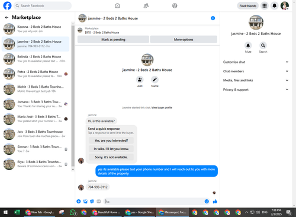Image resolution: width=296 pixels, height=217 pixels.
Task: Open conversation information icon
Action: pyautogui.click(x=213, y=18)
